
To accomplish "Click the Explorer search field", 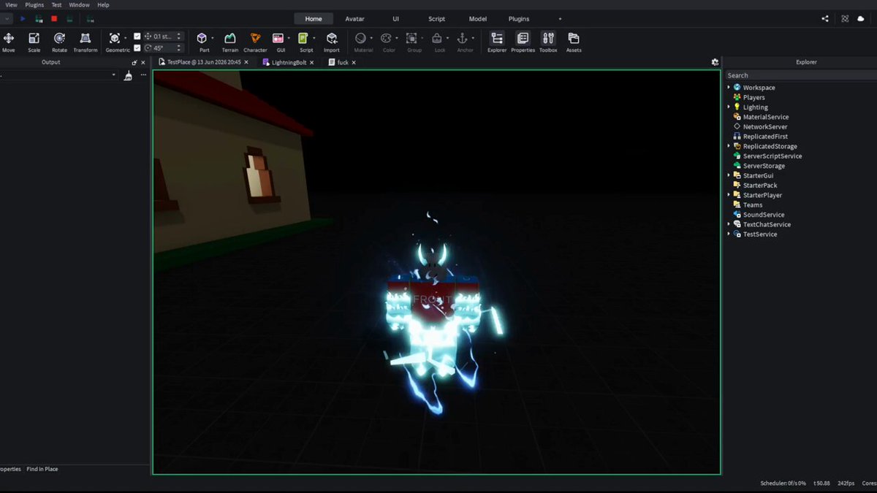I will click(800, 75).
